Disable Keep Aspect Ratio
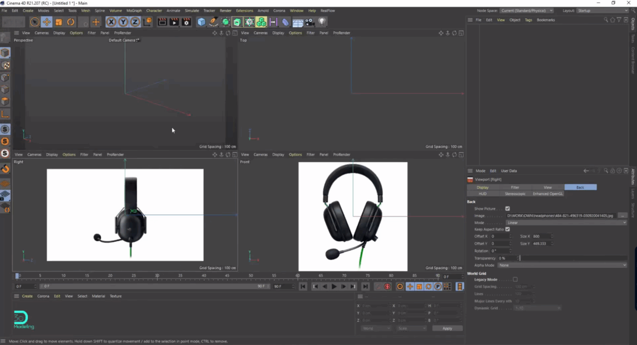The width and height of the screenshot is (637, 345). click(x=507, y=229)
